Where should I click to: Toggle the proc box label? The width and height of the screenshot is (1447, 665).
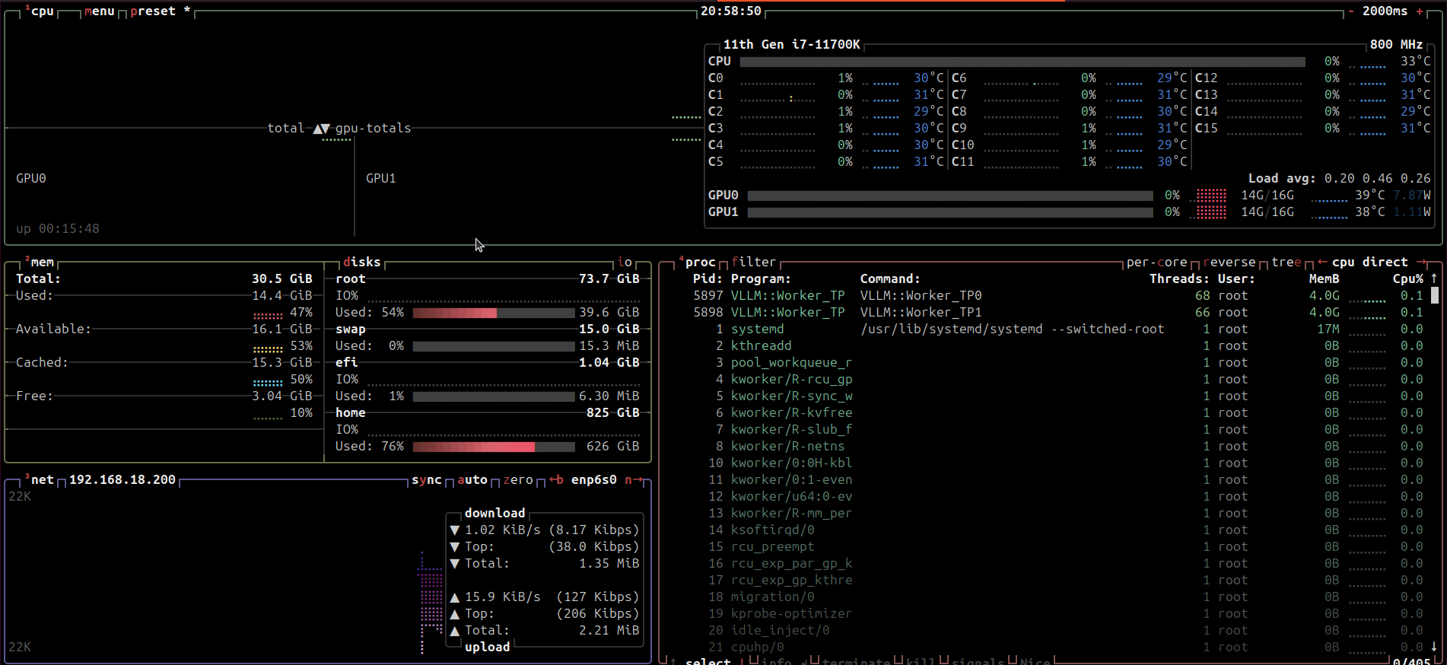tap(697, 262)
